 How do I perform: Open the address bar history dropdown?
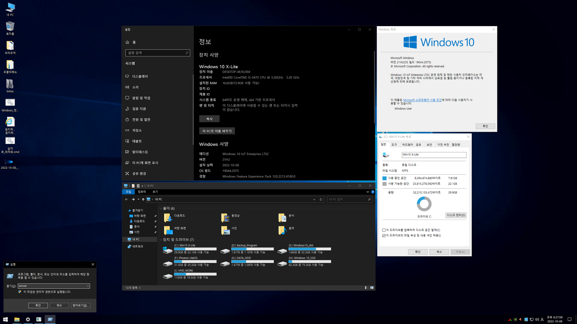314,199
